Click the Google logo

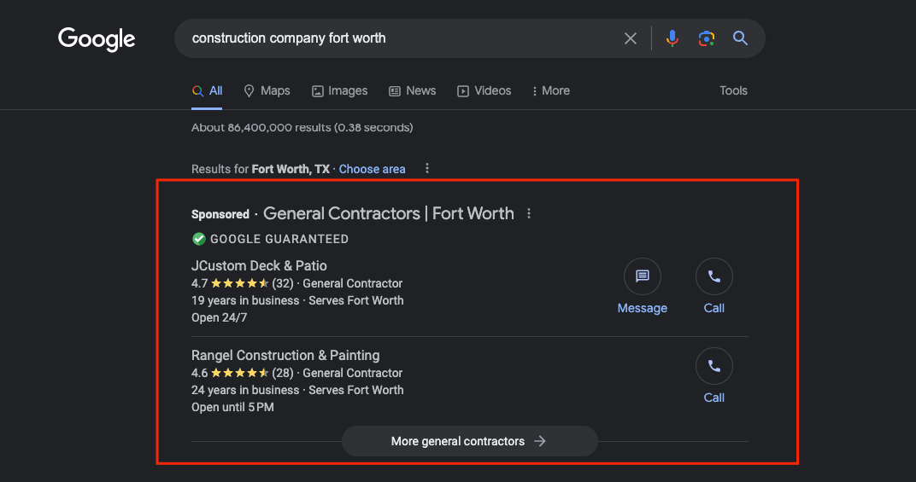(x=97, y=39)
